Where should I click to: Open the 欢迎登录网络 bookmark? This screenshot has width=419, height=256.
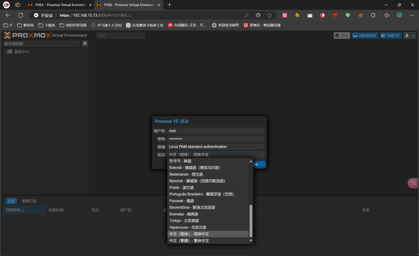[x=225, y=25]
